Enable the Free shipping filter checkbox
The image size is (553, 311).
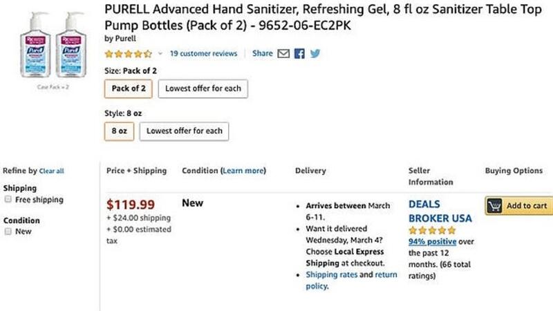(8, 200)
